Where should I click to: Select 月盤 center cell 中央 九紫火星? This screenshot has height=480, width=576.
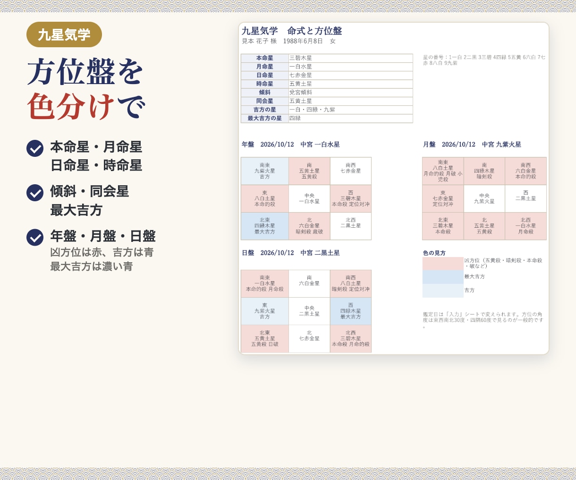pos(484,198)
